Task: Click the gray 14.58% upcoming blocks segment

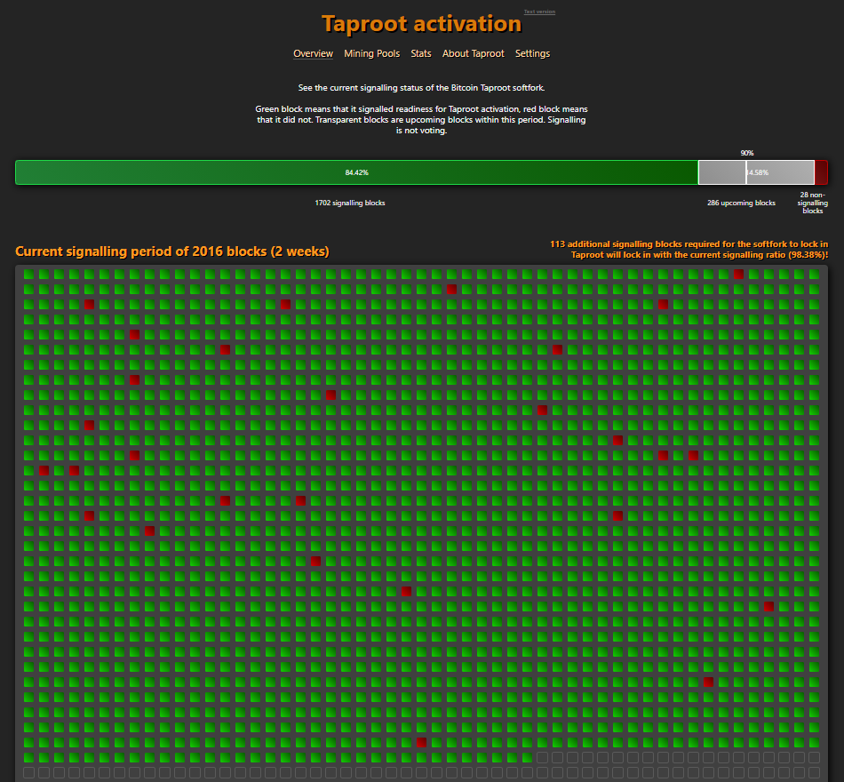Action: click(756, 172)
